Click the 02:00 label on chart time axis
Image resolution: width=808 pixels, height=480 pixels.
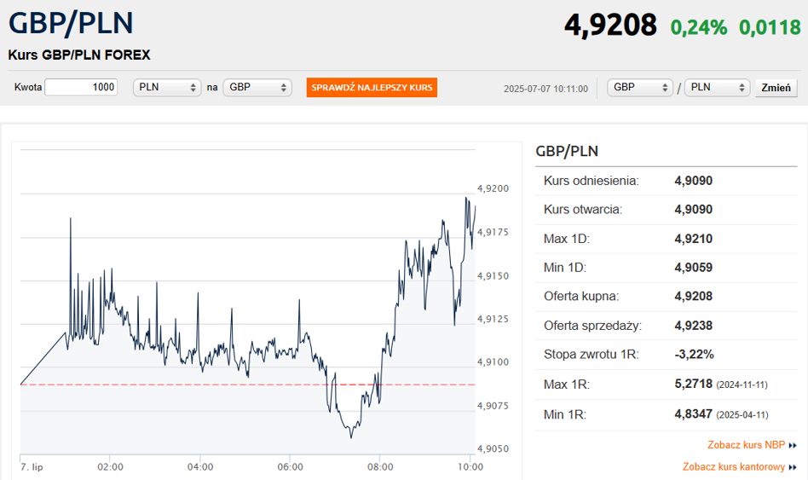[x=110, y=467]
